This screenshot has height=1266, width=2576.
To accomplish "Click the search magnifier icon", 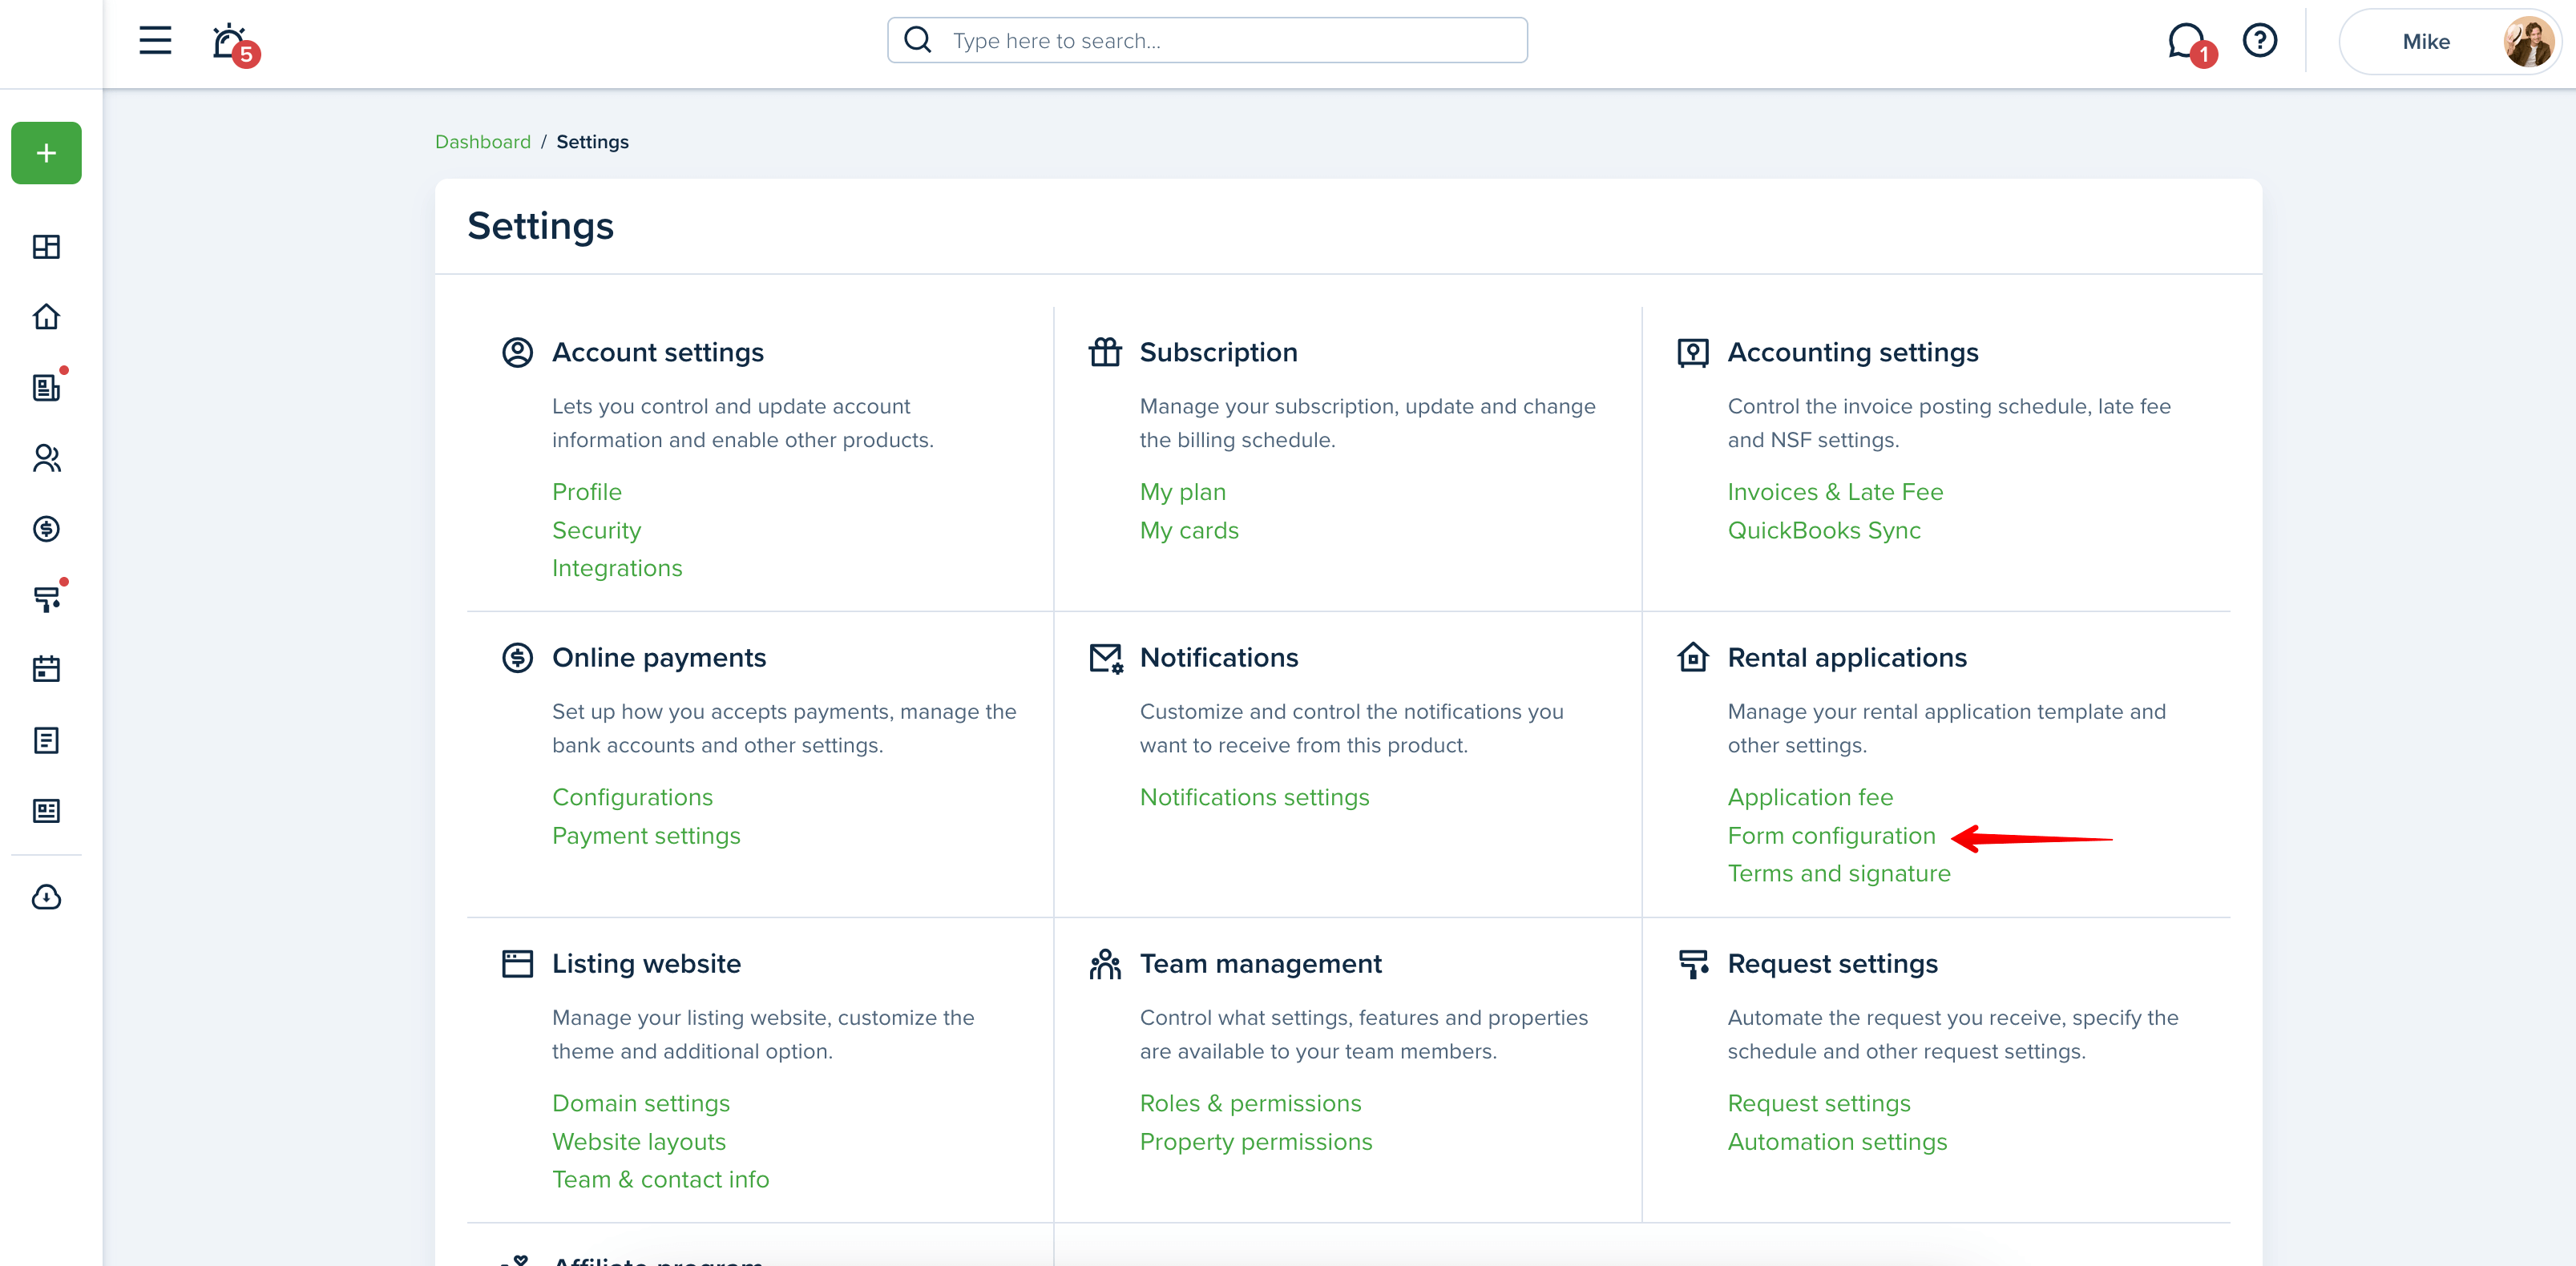I will click(917, 40).
